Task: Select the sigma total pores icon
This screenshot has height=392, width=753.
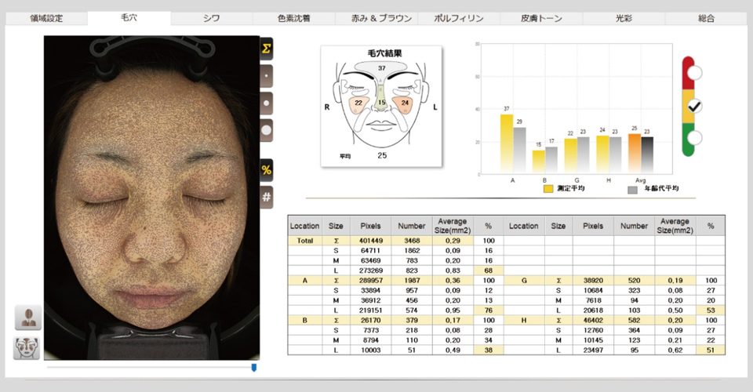Action: 267,49
